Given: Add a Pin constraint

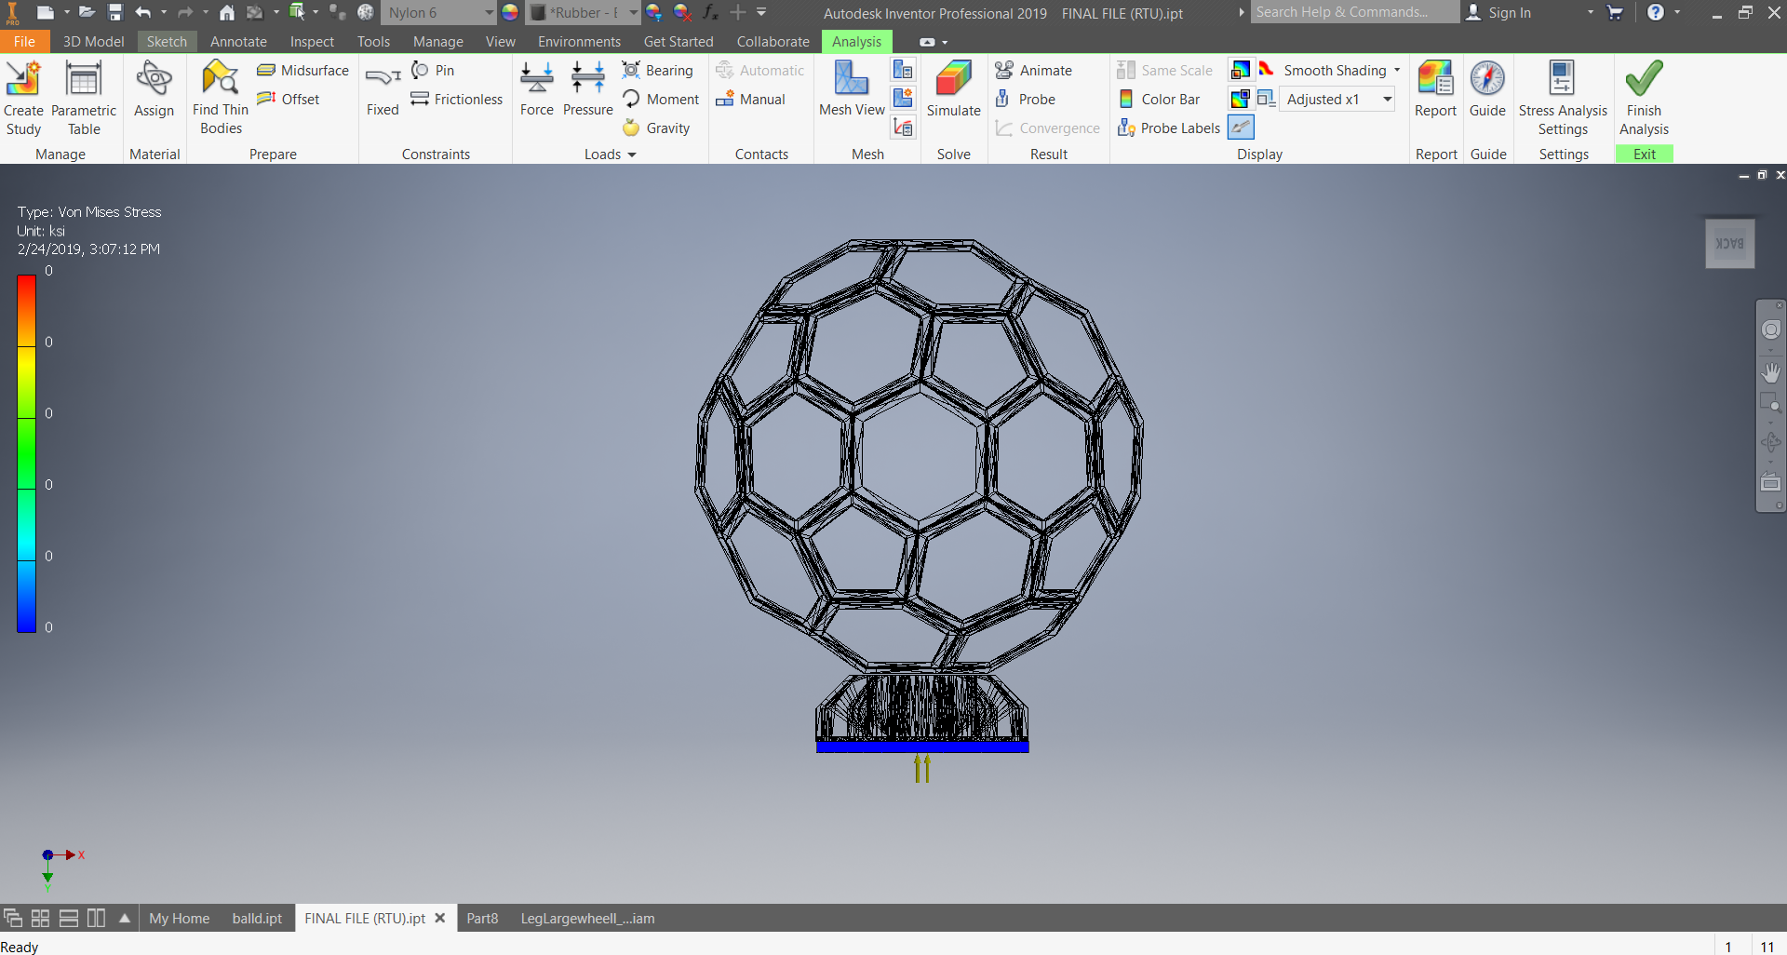Looking at the screenshot, I should pyautogui.click(x=433, y=70).
